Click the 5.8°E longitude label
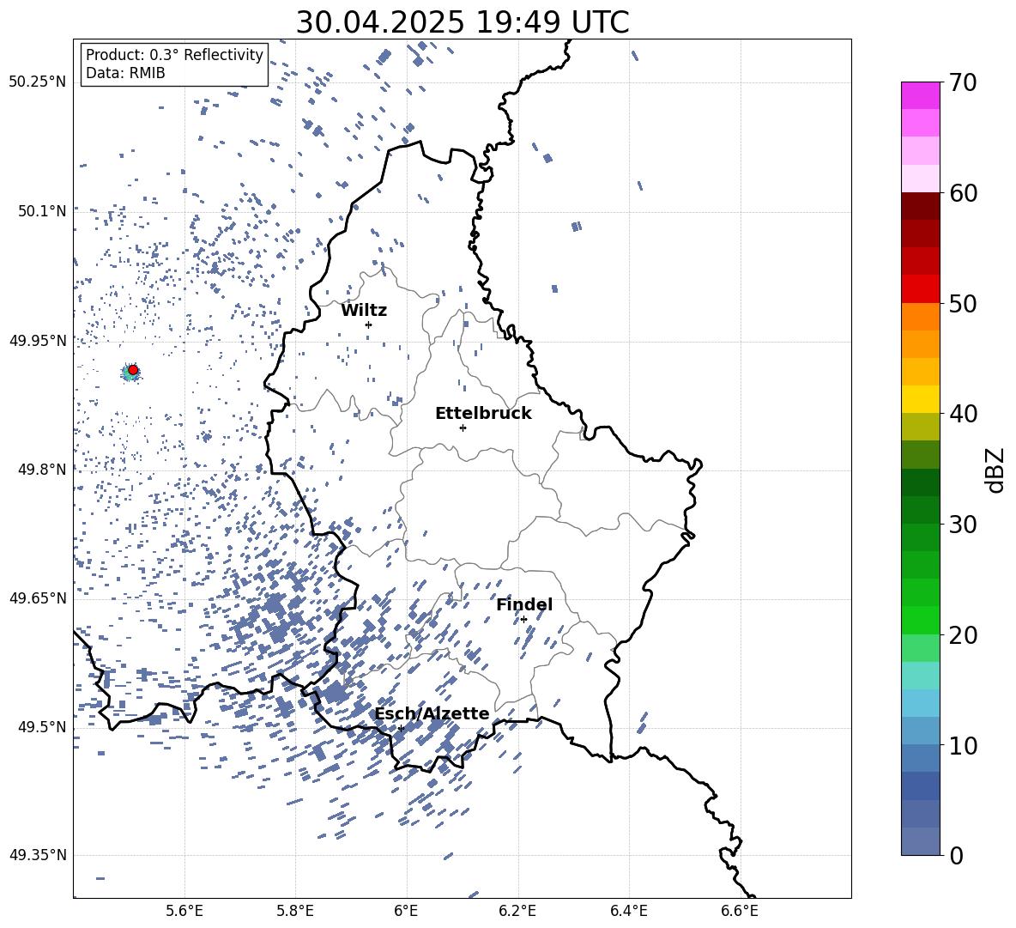Viewport: 1016px width, 928px height. [x=295, y=911]
